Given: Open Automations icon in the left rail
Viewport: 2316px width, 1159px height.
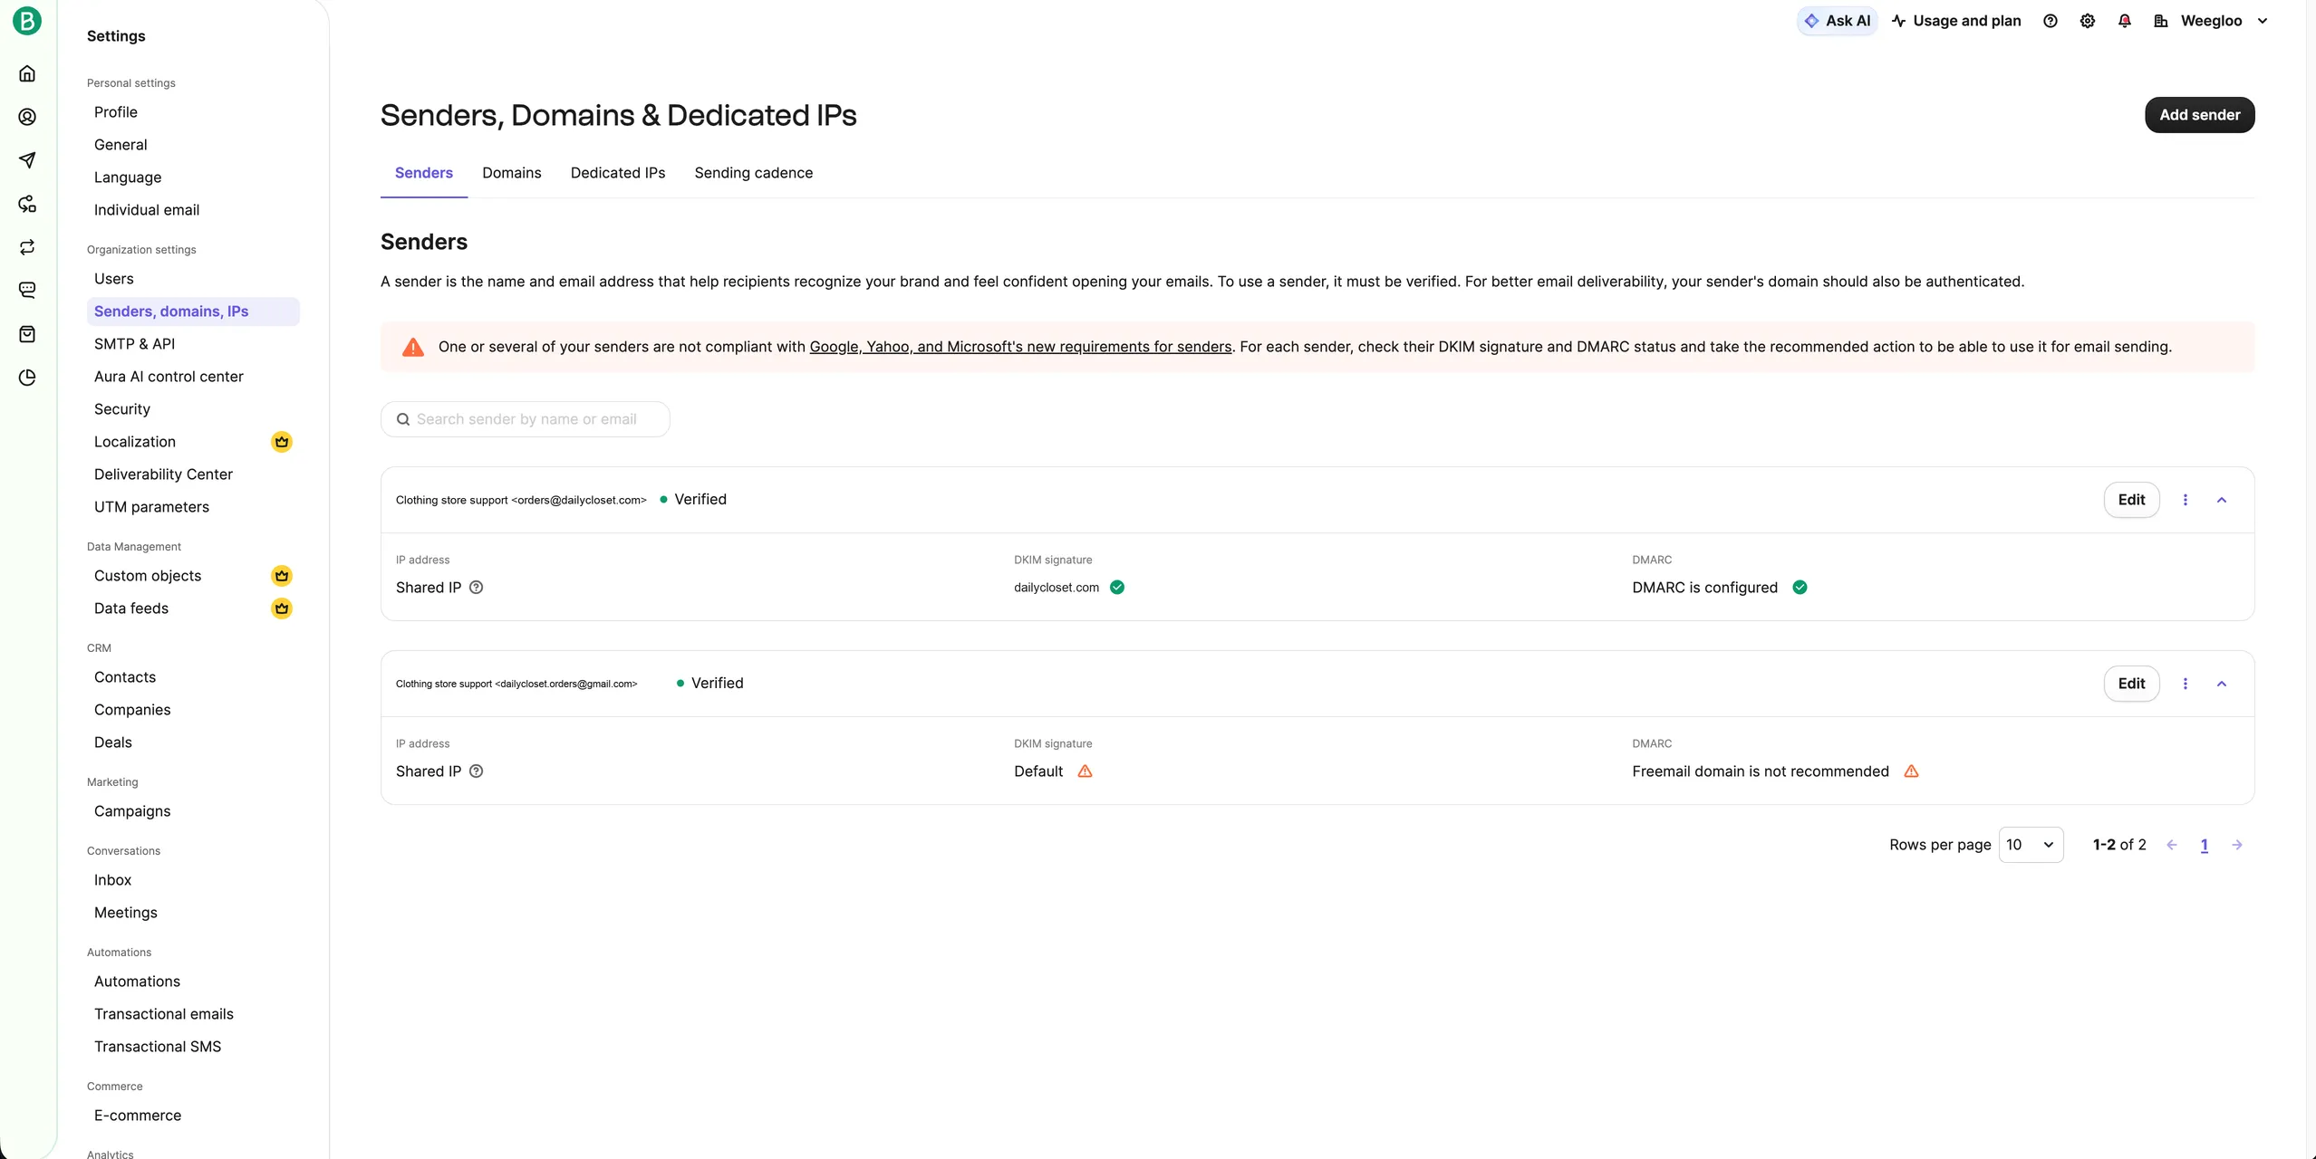Looking at the screenshot, I should tap(27, 204).
